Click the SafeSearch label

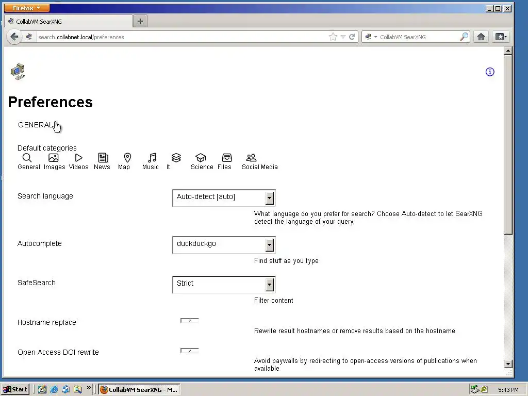(37, 283)
